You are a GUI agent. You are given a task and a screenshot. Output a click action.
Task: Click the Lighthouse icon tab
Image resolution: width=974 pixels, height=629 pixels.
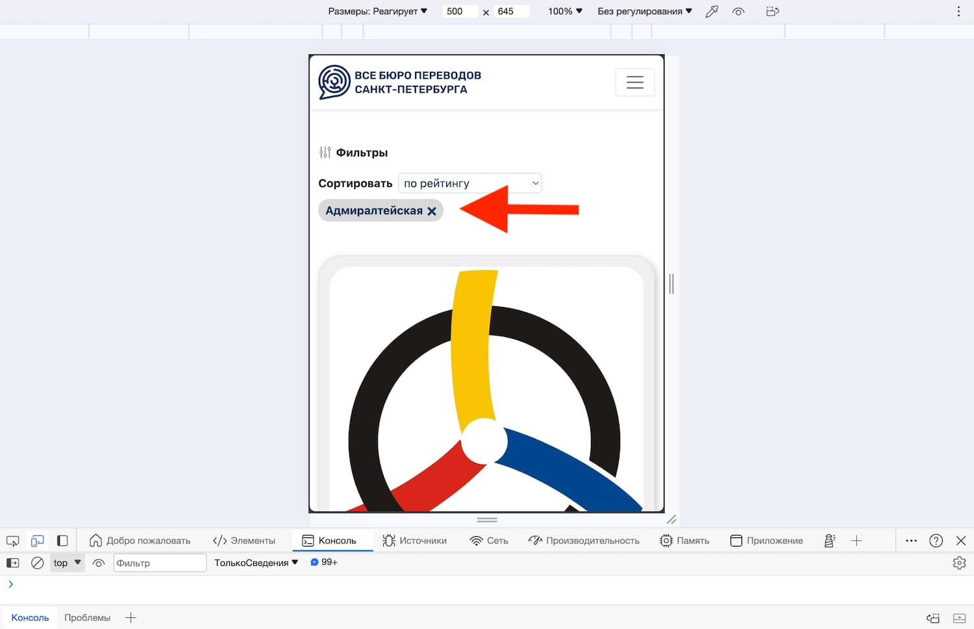[829, 541]
